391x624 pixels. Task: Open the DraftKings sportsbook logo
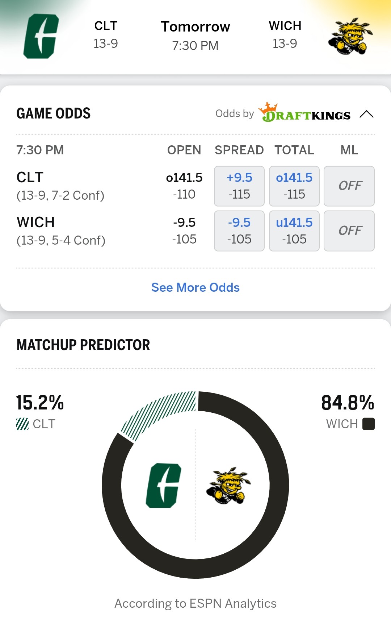coord(304,113)
